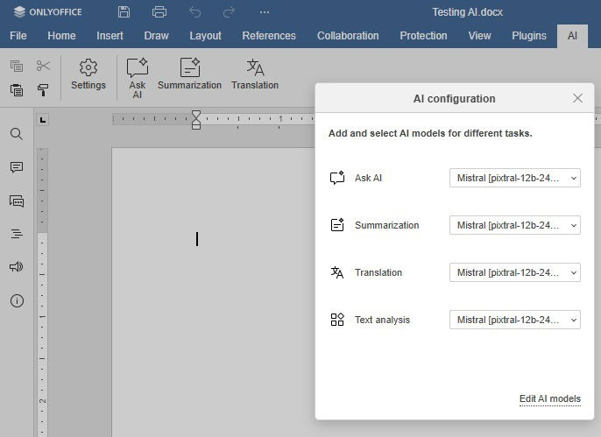Switch to the References tab
Image resolution: width=601 pixels, height=437 pixels.
(x=269, y=36)
